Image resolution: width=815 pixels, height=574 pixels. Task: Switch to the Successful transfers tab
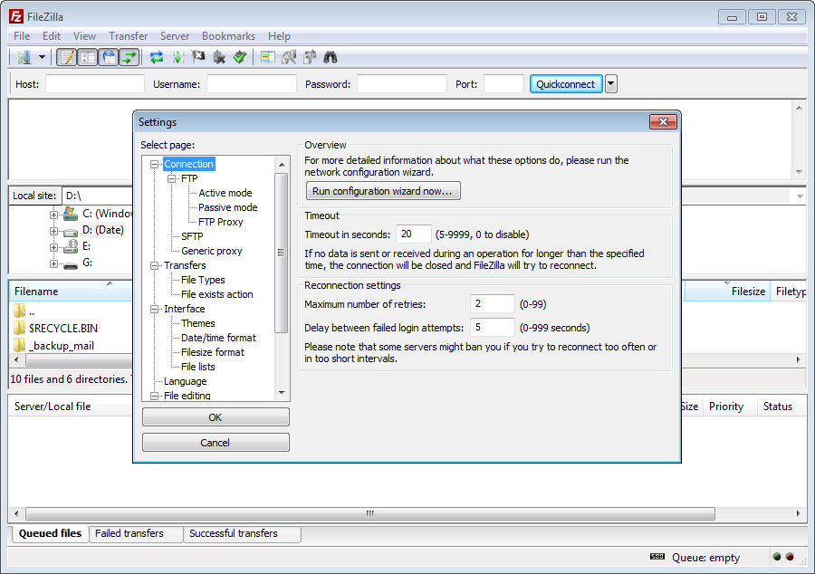(242, 533)
